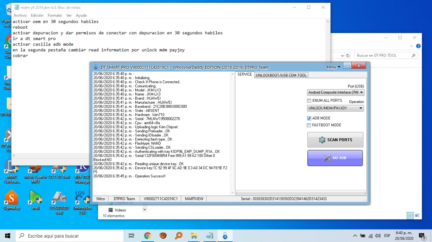Switch Explorer to large thumbnails view
This screenshot has height=242, width=432.
(417, 215)
